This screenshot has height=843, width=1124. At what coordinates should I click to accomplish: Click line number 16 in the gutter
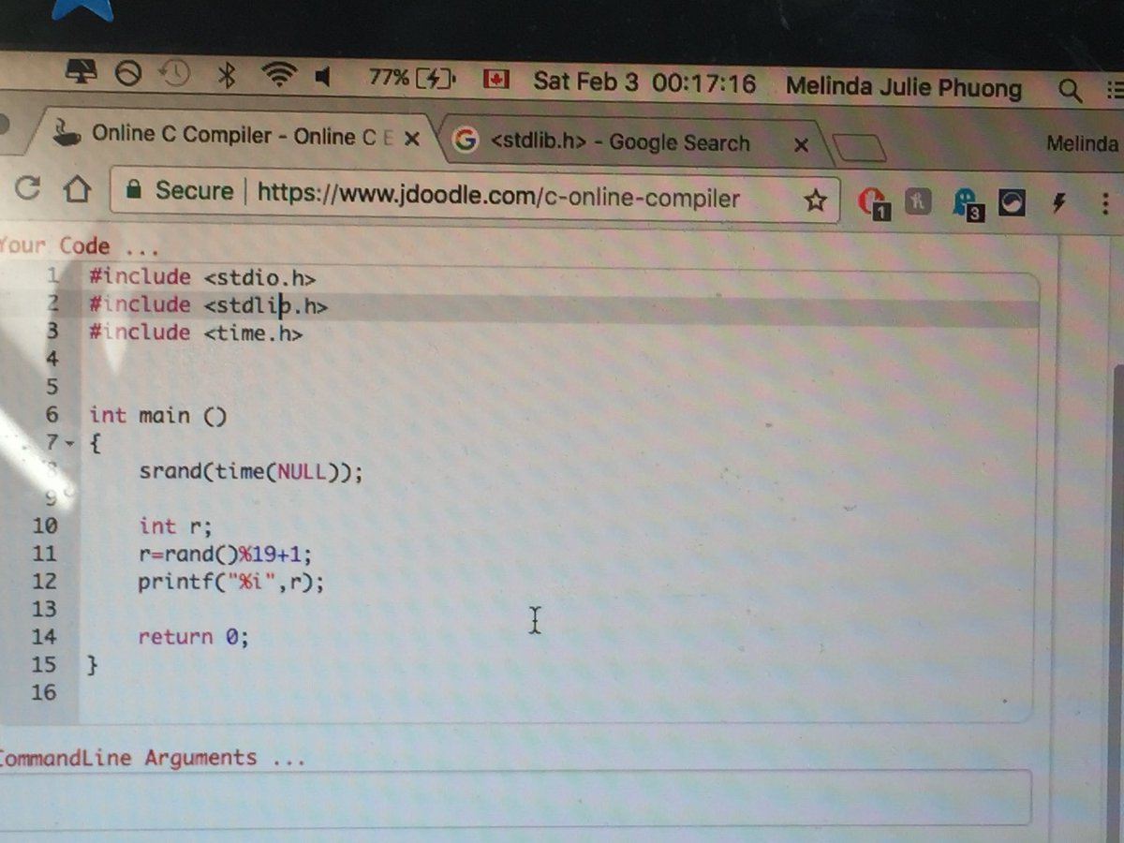pos(44,692)
